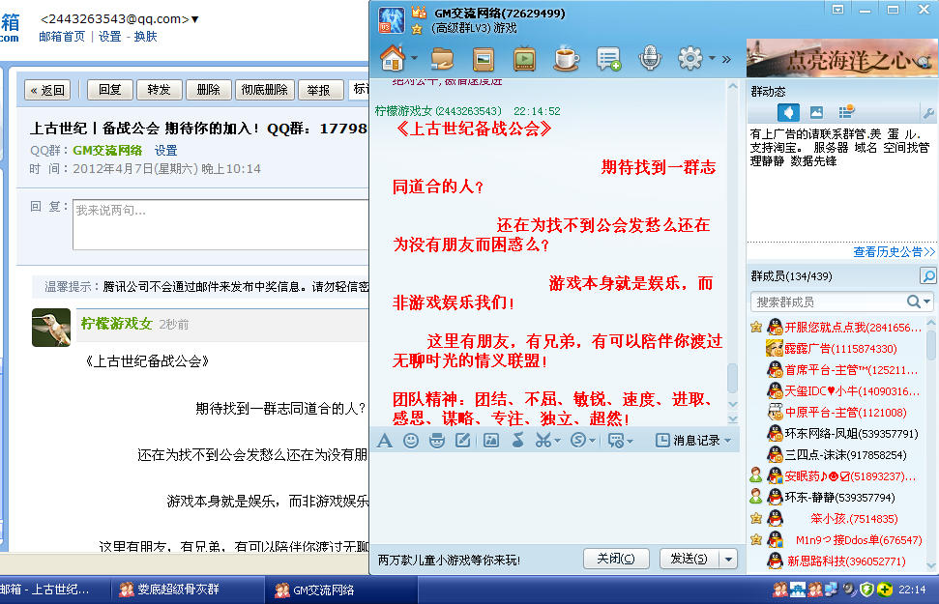The width and height of the screenshot is (939, 604).
Task: Open the send button options dropdown
Action: tap(728, 559)
